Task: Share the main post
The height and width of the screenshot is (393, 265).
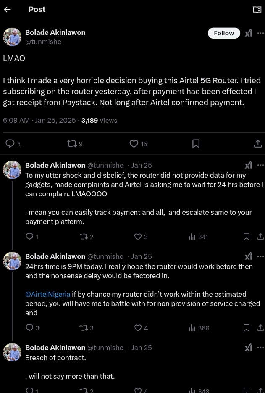Action: (x=258, y=144)
